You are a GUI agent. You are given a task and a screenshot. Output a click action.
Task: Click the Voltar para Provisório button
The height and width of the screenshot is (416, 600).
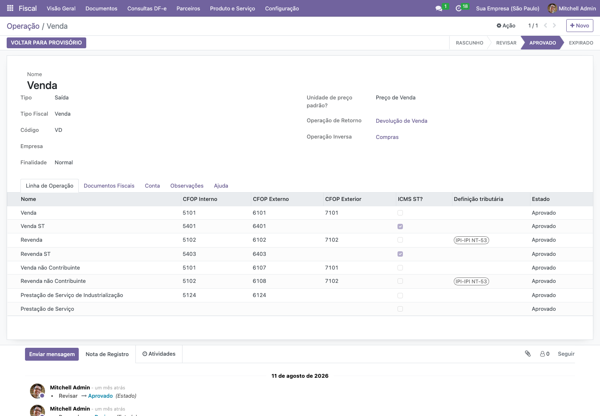coord(46,43)
